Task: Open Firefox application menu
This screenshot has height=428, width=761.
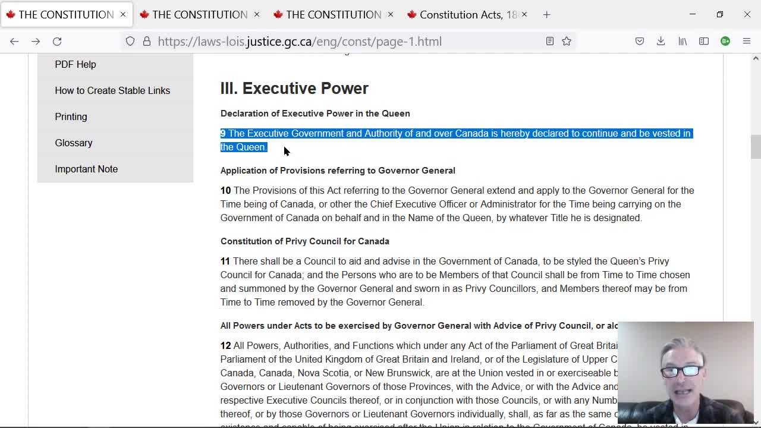Action: pyautogui.click(x=747, y=41)
